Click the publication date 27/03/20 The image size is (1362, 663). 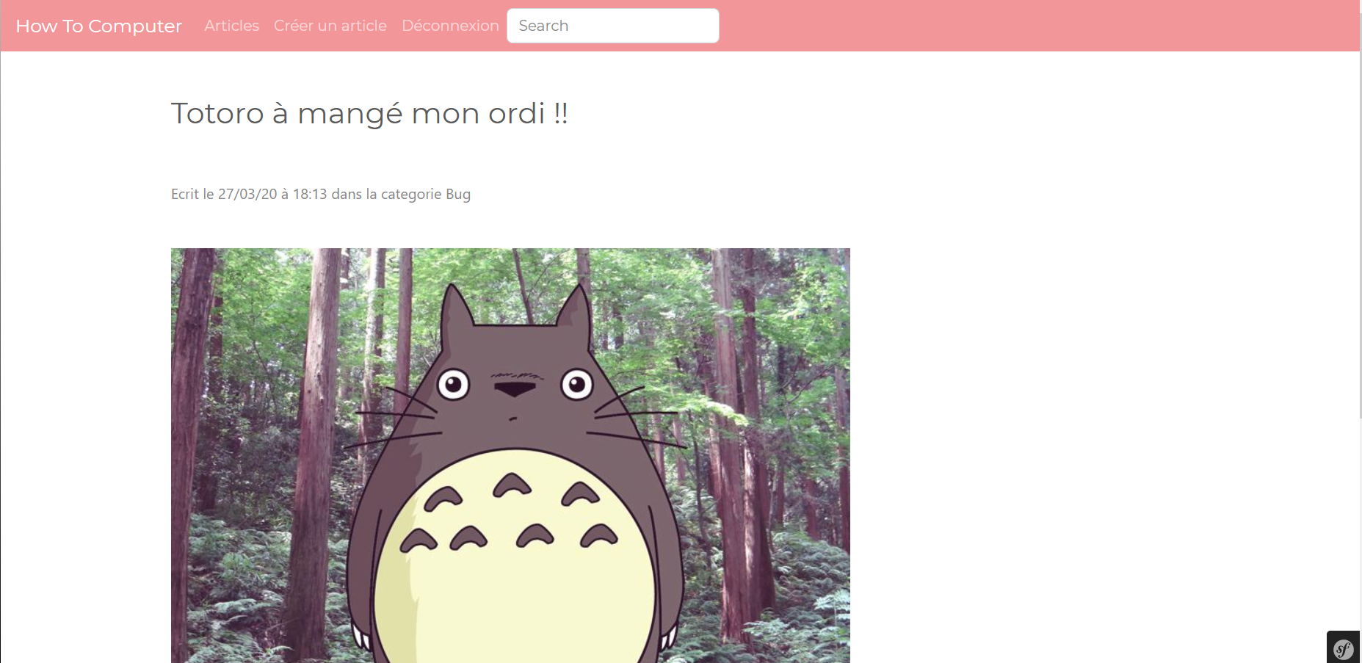(x=247, y=194)
